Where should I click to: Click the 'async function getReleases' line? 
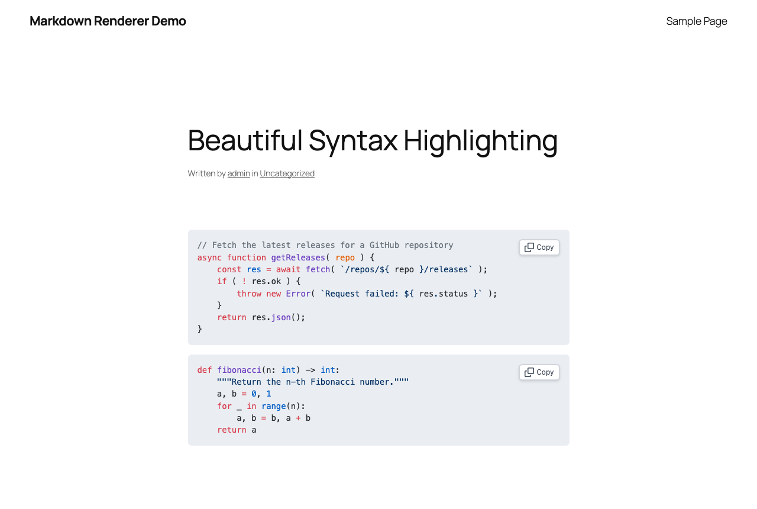tap(286, 257)
